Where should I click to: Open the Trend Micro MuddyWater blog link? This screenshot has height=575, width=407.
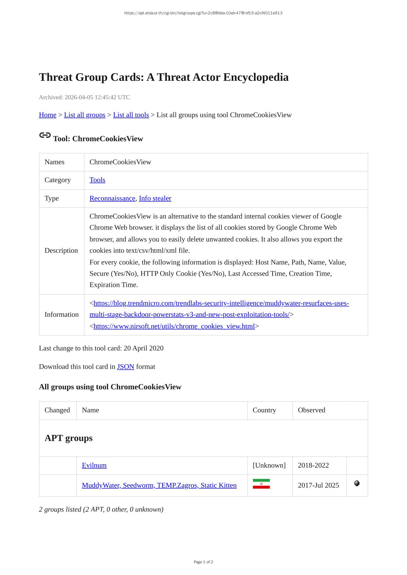(219, 304)
